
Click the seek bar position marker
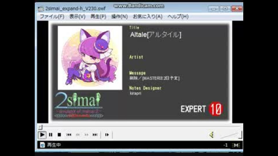click(x=40, y=127)
